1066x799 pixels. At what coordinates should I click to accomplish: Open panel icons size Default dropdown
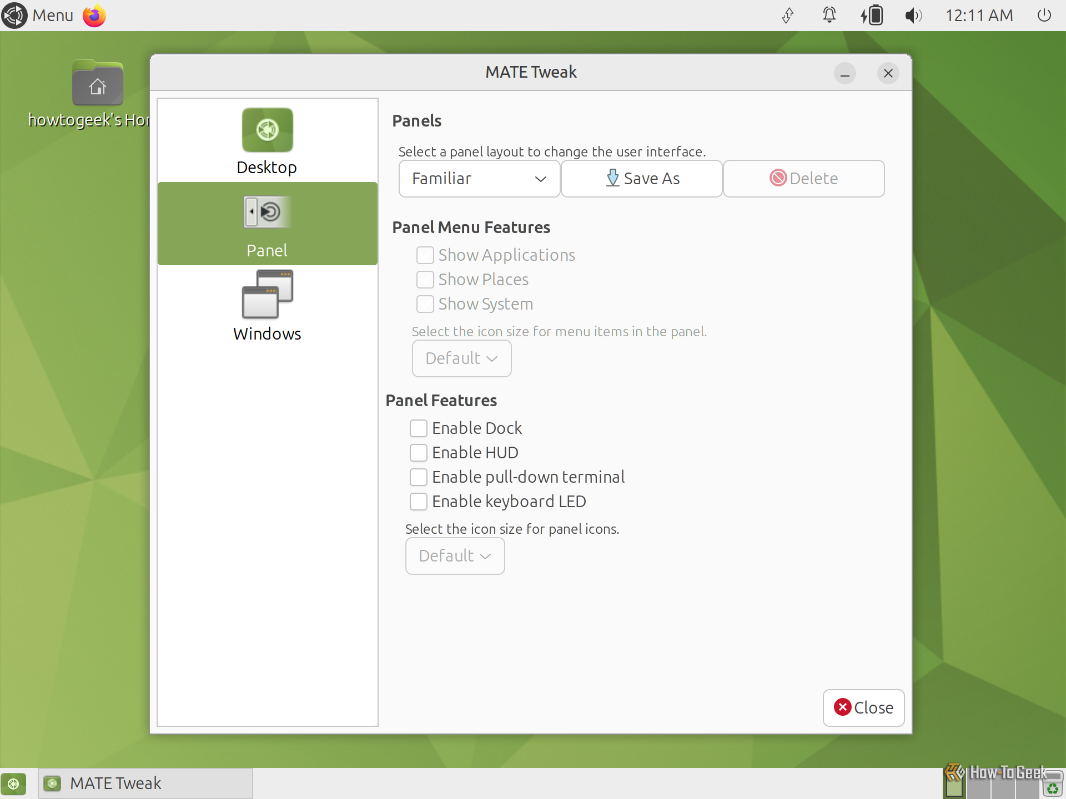point(455,556)
